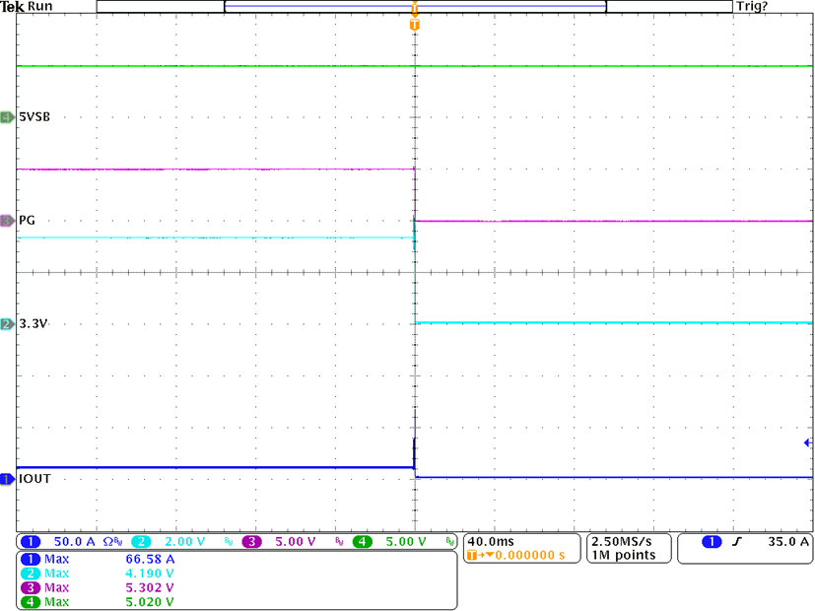Click the waveform record overview bar
The image size is (815, 611).
click(414, 6)
